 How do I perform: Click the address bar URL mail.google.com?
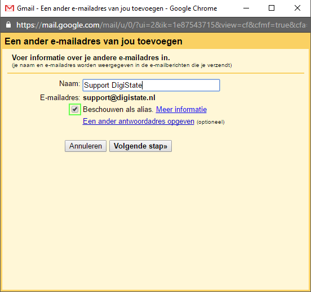pyautogui.click(x=162, y=25)
